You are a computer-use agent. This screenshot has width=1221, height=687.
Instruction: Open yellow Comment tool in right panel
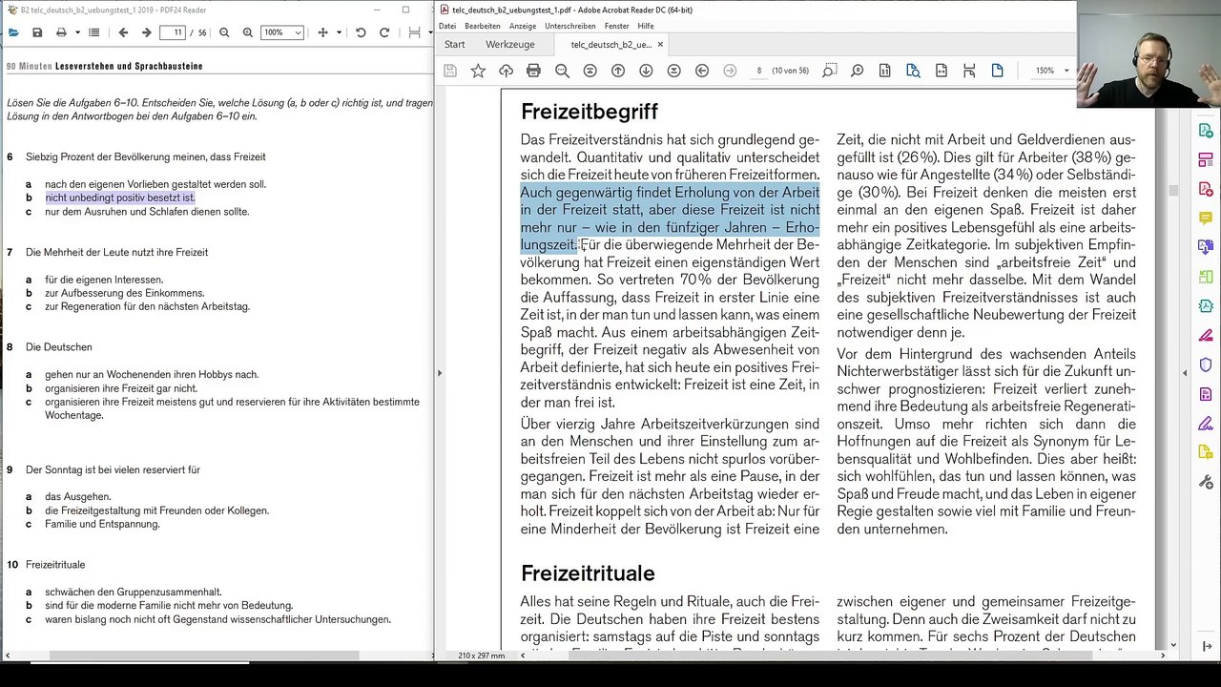(1206, 219)
